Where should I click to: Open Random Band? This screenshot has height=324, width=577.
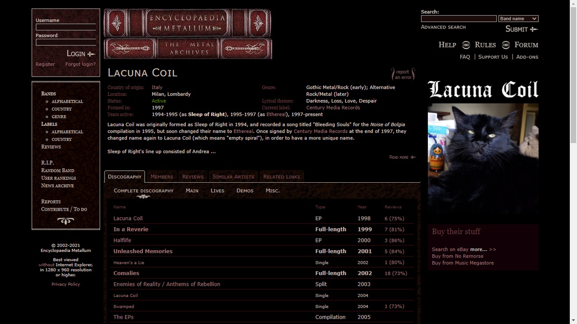coord(58,171)
